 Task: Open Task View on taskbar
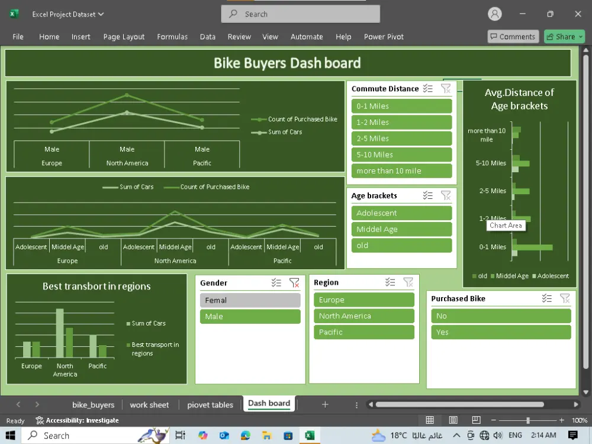181,435
